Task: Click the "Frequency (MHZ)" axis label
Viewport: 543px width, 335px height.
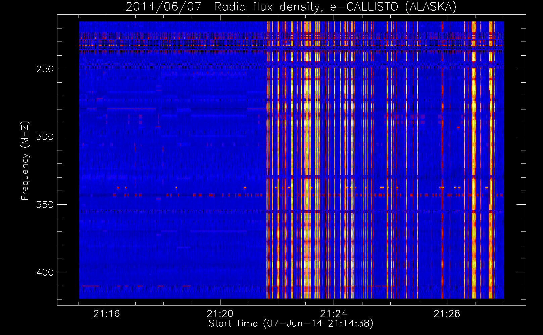Action: pyautogui.click(x=25, y=161)
